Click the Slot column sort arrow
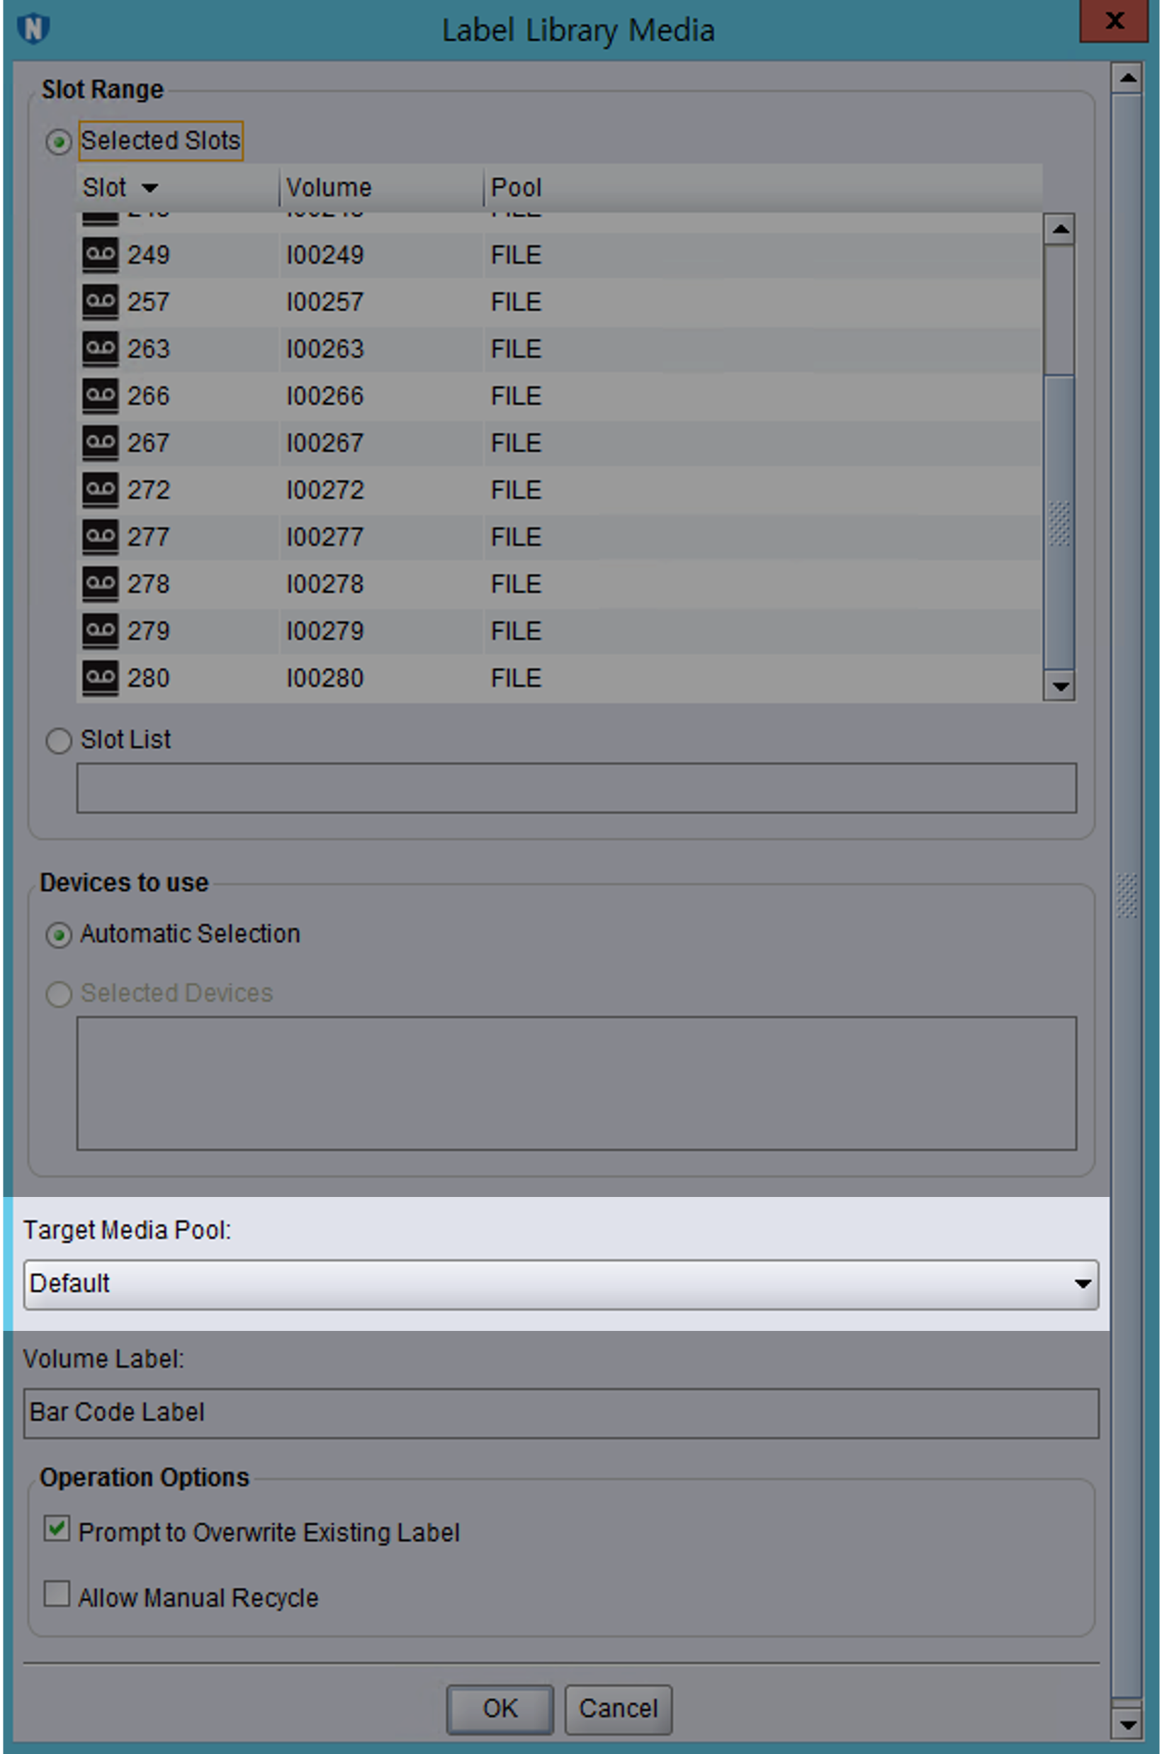This screenshot has height=1754, width=1162. 150,189
